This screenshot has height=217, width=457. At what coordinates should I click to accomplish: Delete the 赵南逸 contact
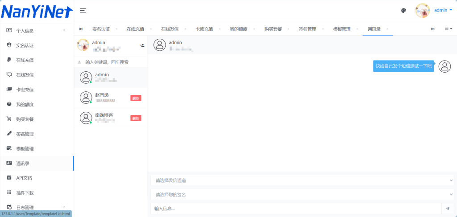click(x=136, y=98)
